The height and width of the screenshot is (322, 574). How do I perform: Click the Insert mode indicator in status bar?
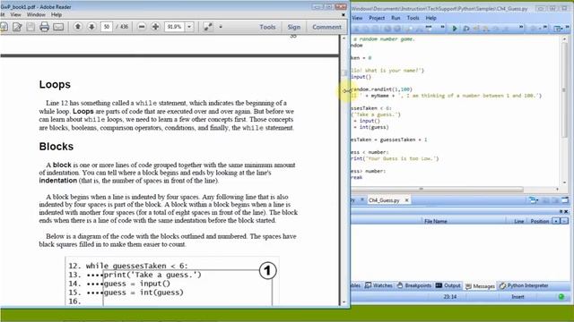pyautogui.click(x=517, y=297)
